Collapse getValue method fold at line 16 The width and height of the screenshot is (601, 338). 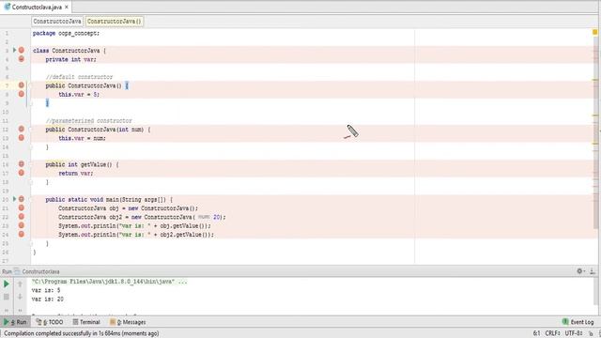(31, 164)
